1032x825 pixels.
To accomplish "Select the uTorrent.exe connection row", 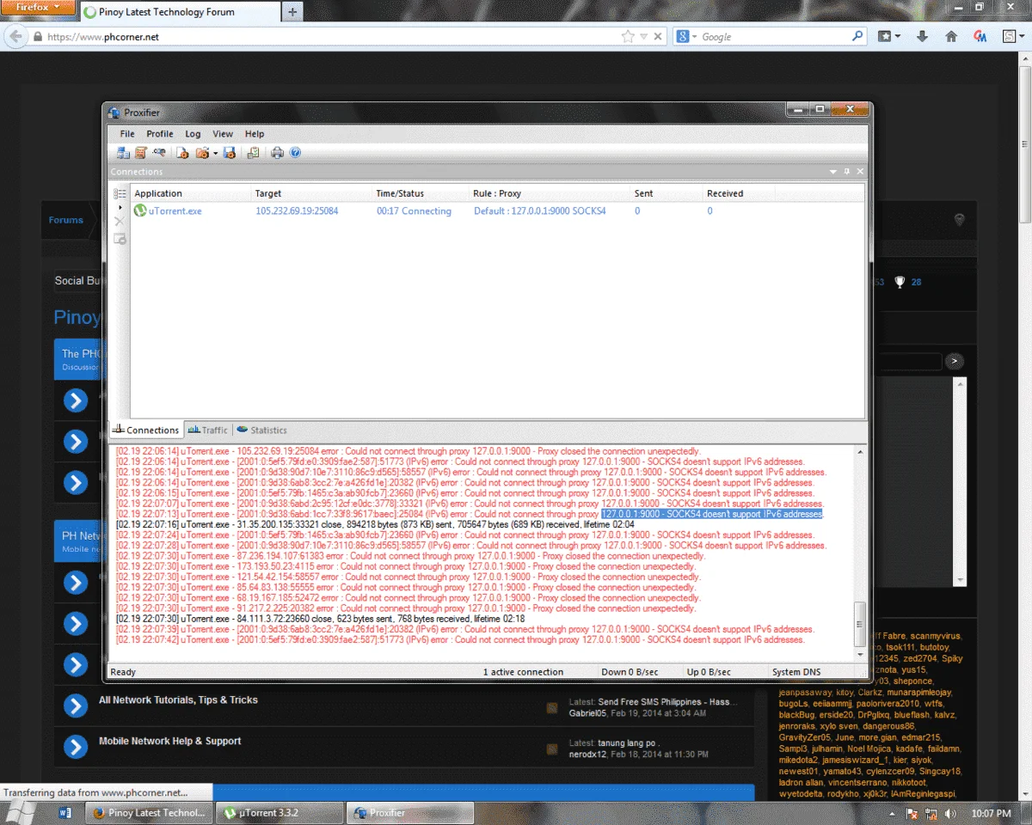I will [x=497, y=211].
